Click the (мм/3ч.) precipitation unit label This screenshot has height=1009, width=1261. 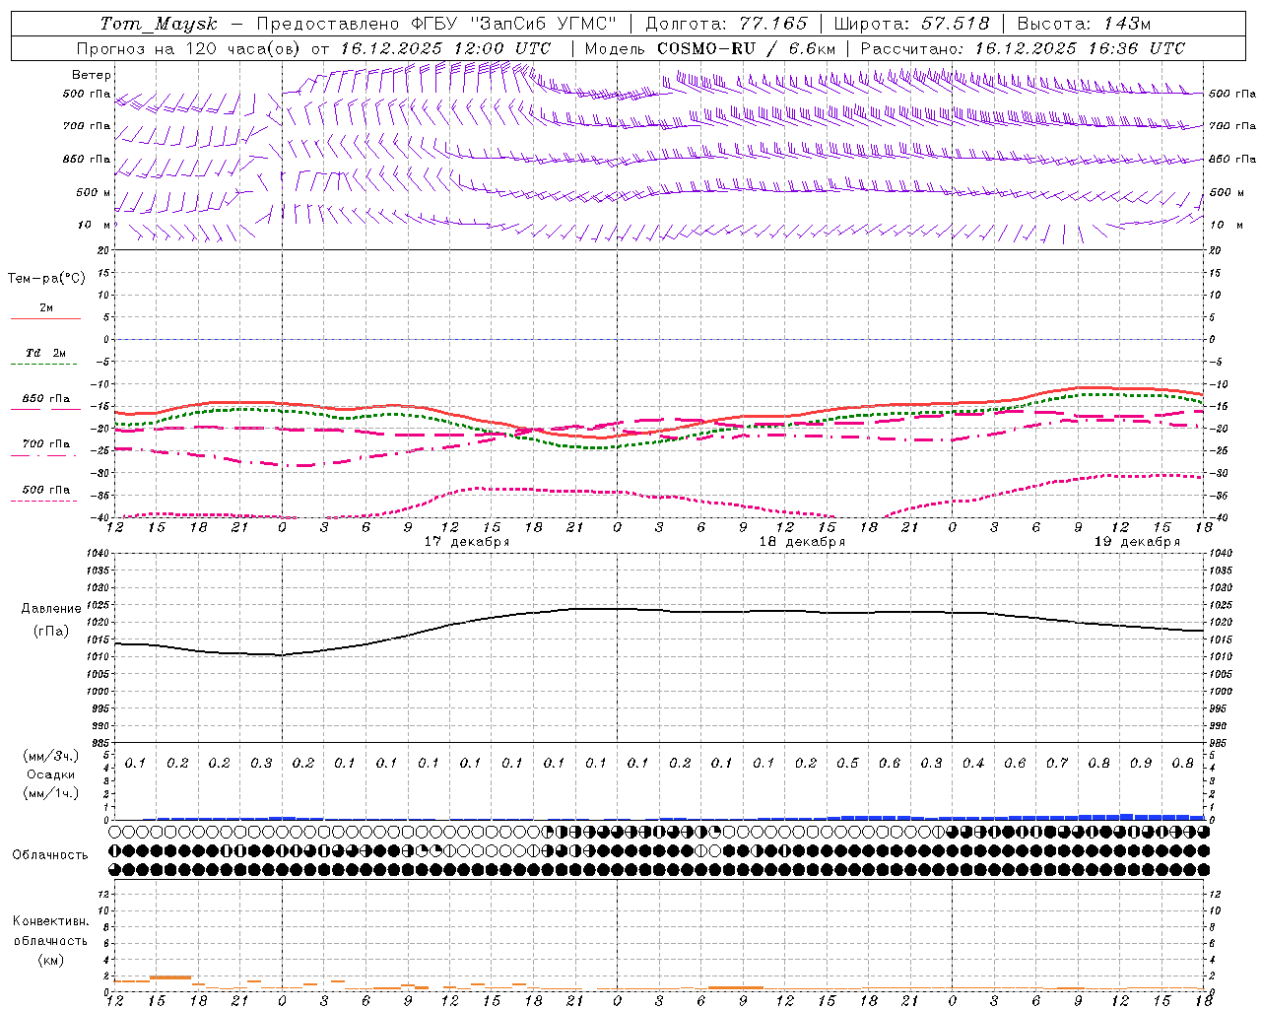click(51, 756)
